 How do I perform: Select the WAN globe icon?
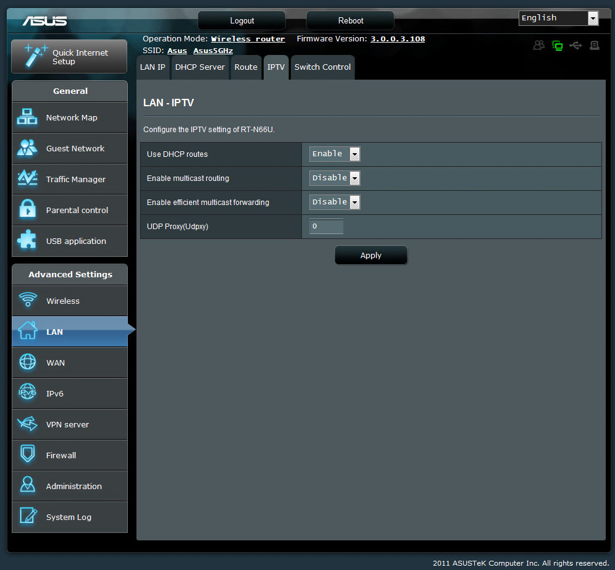point(27,363)
